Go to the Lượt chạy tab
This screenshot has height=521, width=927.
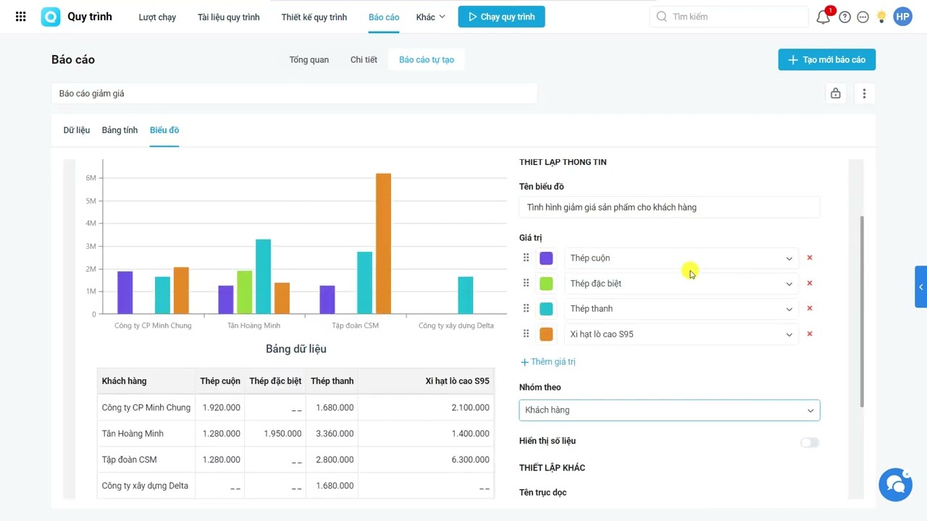157,17
